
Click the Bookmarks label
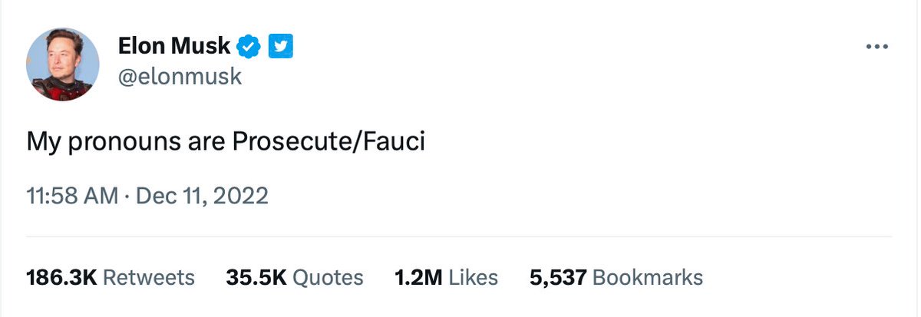click(649, 277)
